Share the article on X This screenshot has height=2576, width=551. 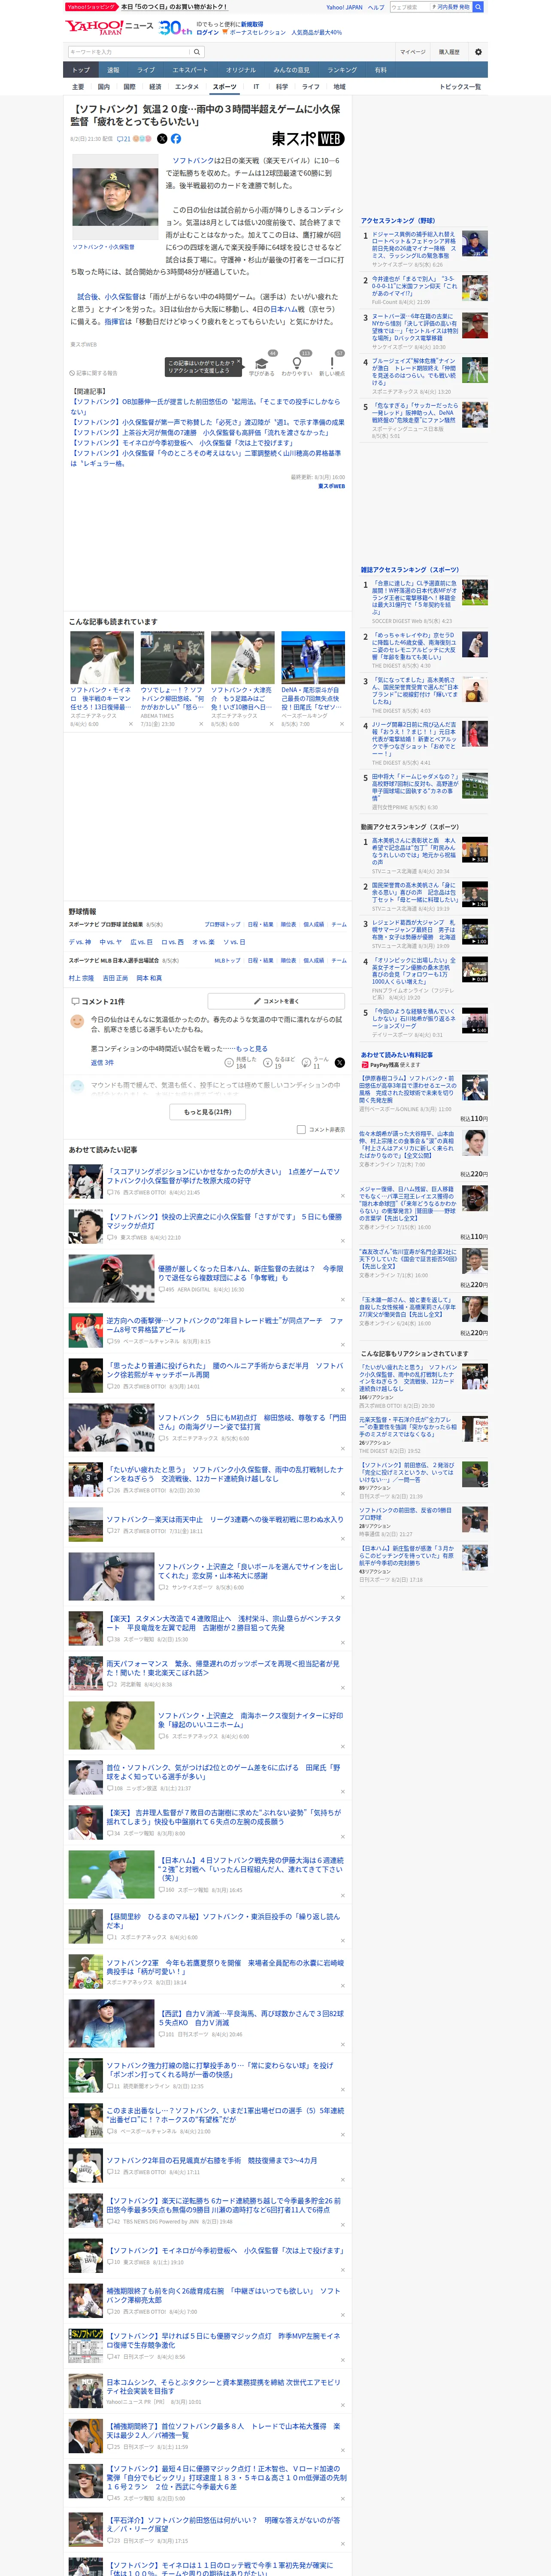point(162,139)
